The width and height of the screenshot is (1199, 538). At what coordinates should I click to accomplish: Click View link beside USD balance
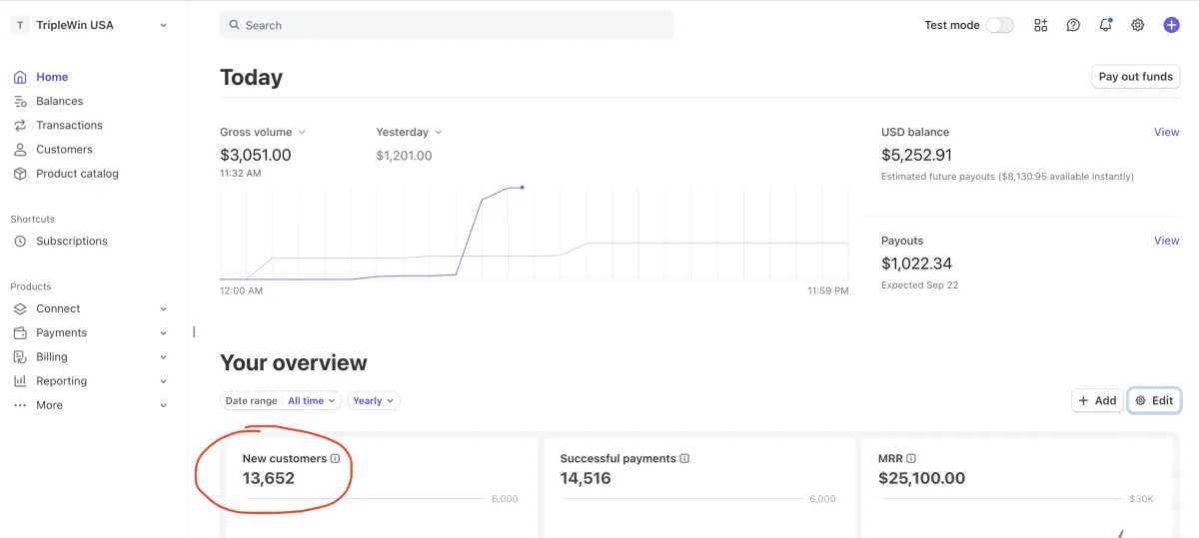[1166, 132]
